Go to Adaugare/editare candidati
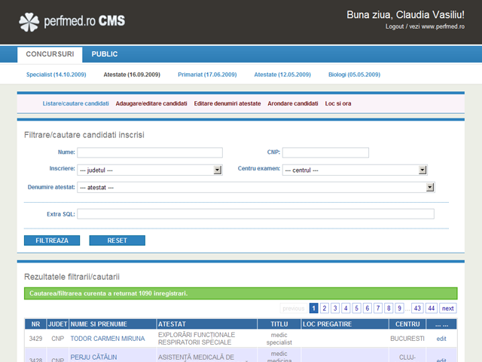Screen dimensions: 482x362 [151, 103]
